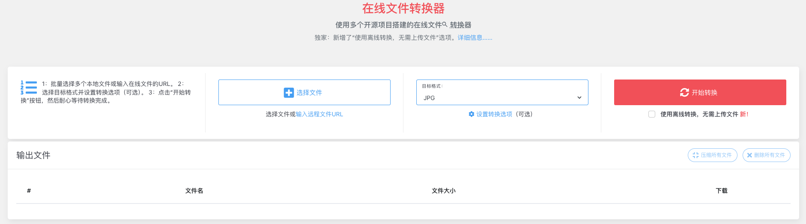Screen dimensions: 806x224
Task: Click the compress icon in 压缩所有文件
Action: 696,155
